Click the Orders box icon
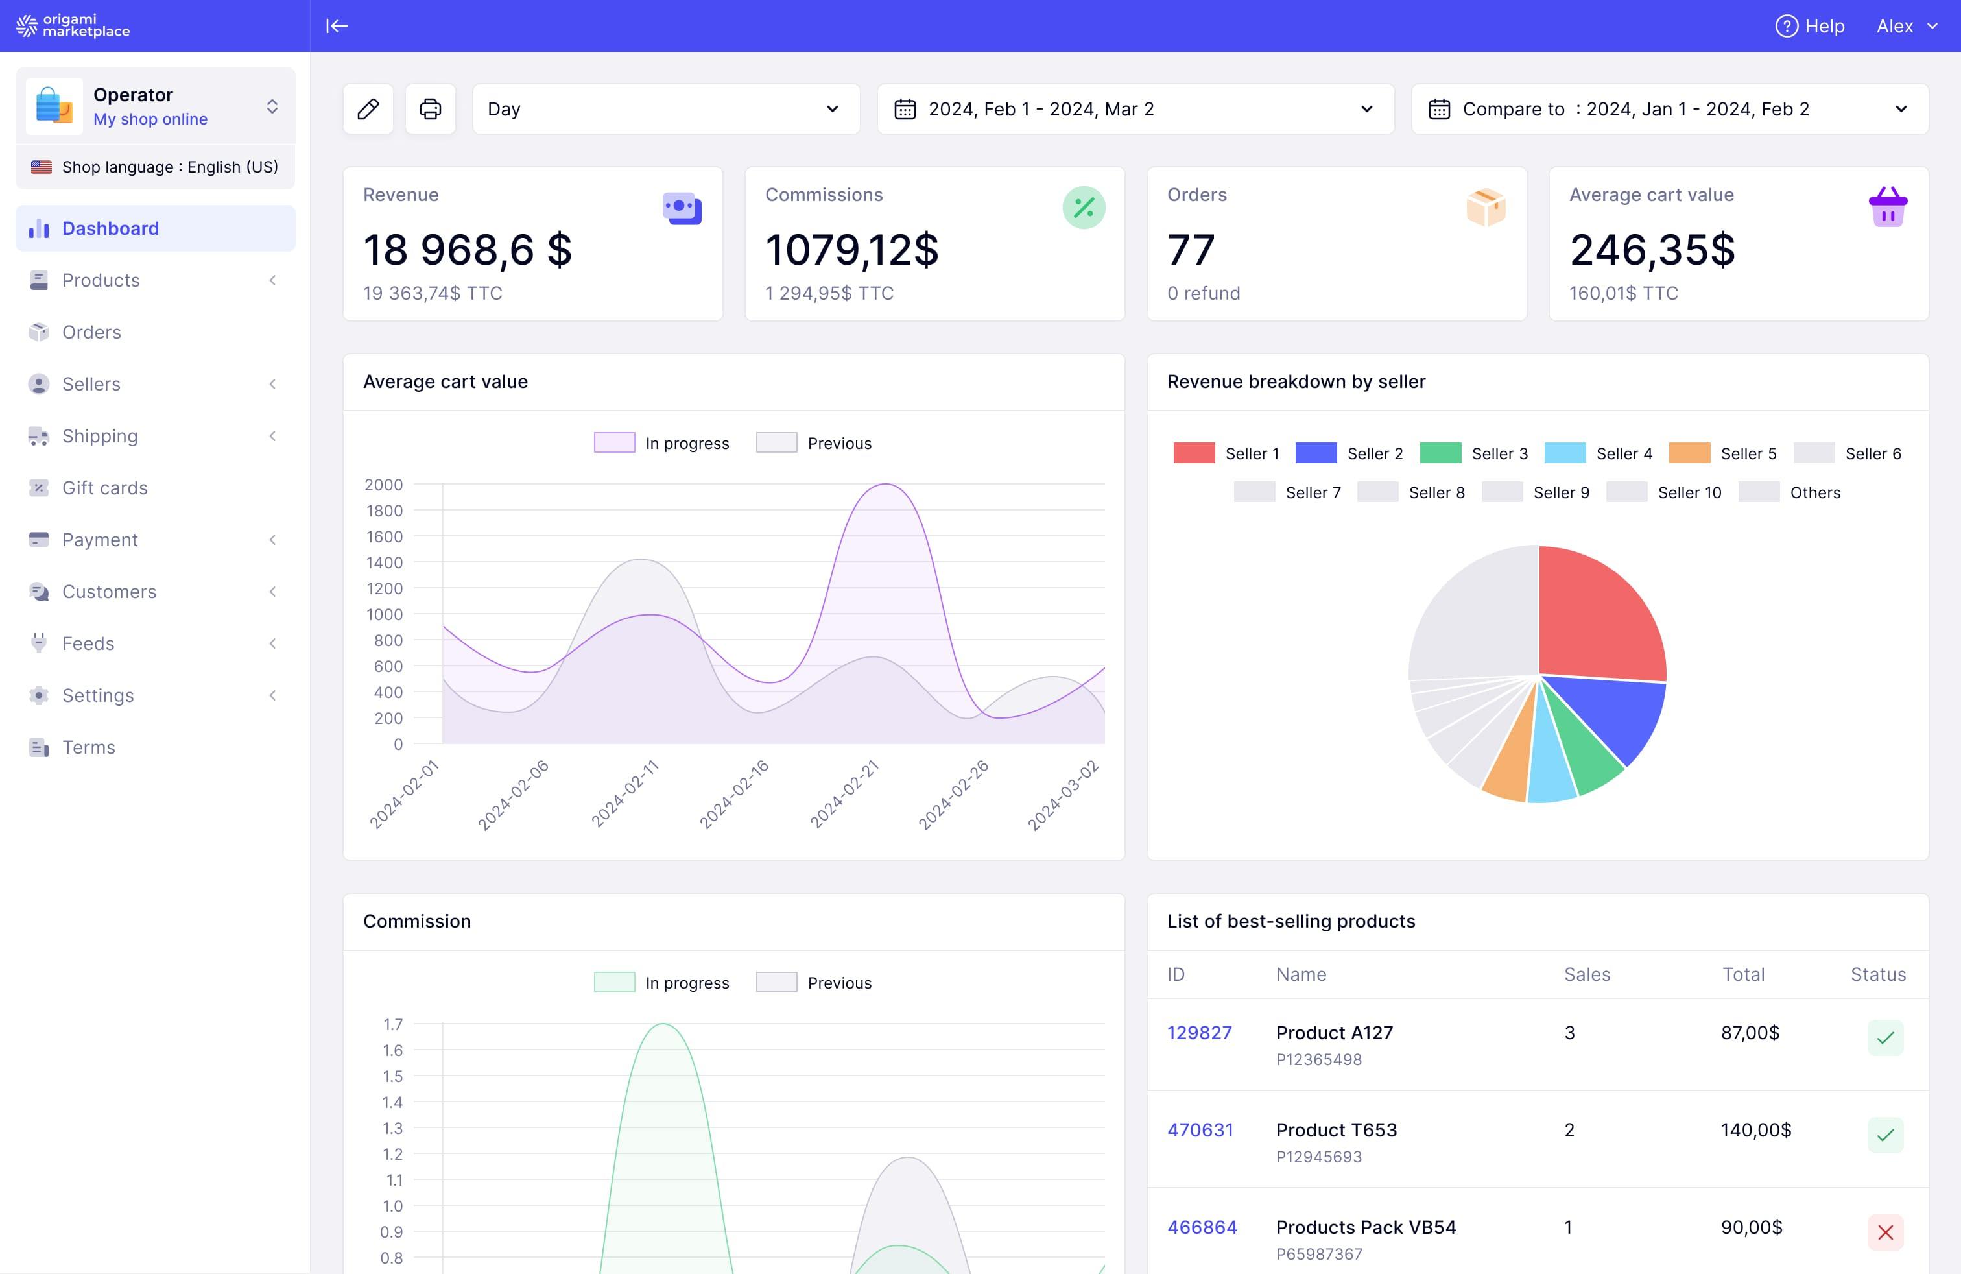The width and height of the screenshot is (1961, 1274). click(x=1485, y=206)
